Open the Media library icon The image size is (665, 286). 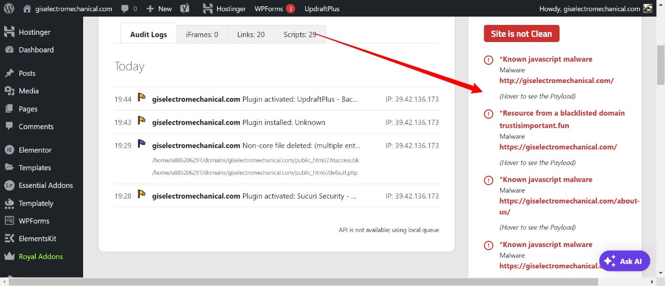[9, 91]
